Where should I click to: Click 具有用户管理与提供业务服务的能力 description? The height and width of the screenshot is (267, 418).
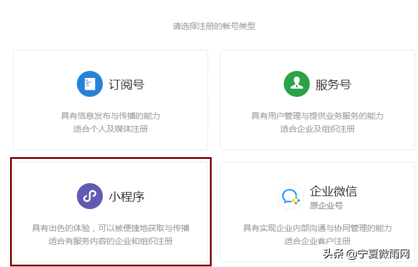[317, 116]
